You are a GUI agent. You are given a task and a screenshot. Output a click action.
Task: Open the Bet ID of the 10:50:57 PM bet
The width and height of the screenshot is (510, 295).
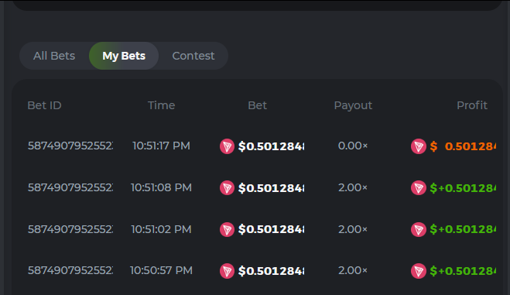[70, 270]
